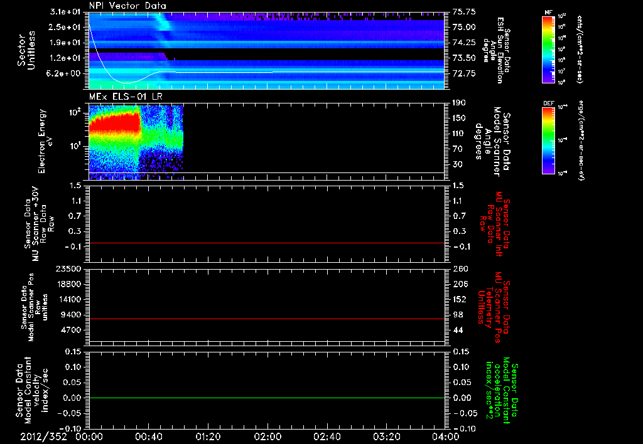
Task: Click the red 'MU Scanner Pos Telemetry' axis title
Action: click(494, 307)
